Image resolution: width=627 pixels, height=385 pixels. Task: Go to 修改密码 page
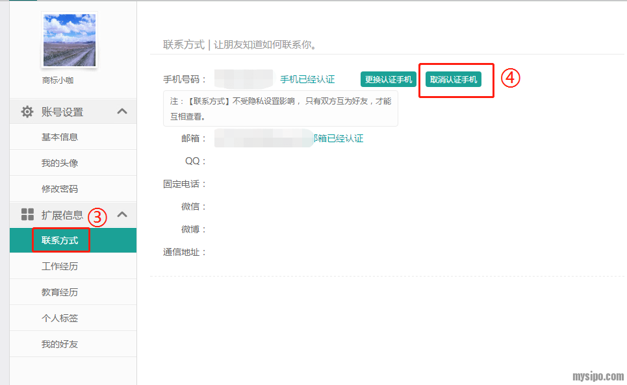click(60, 189)
